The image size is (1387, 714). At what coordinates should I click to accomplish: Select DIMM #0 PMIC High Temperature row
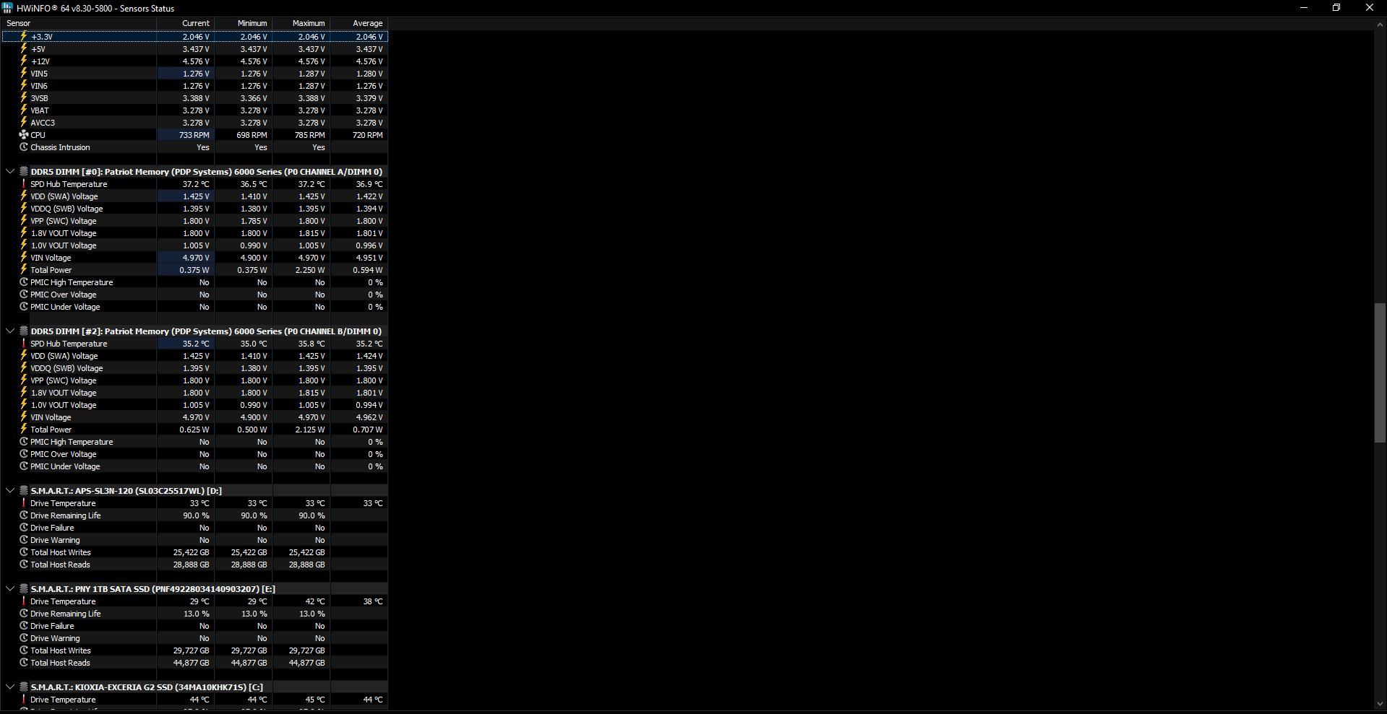point(194,282)
